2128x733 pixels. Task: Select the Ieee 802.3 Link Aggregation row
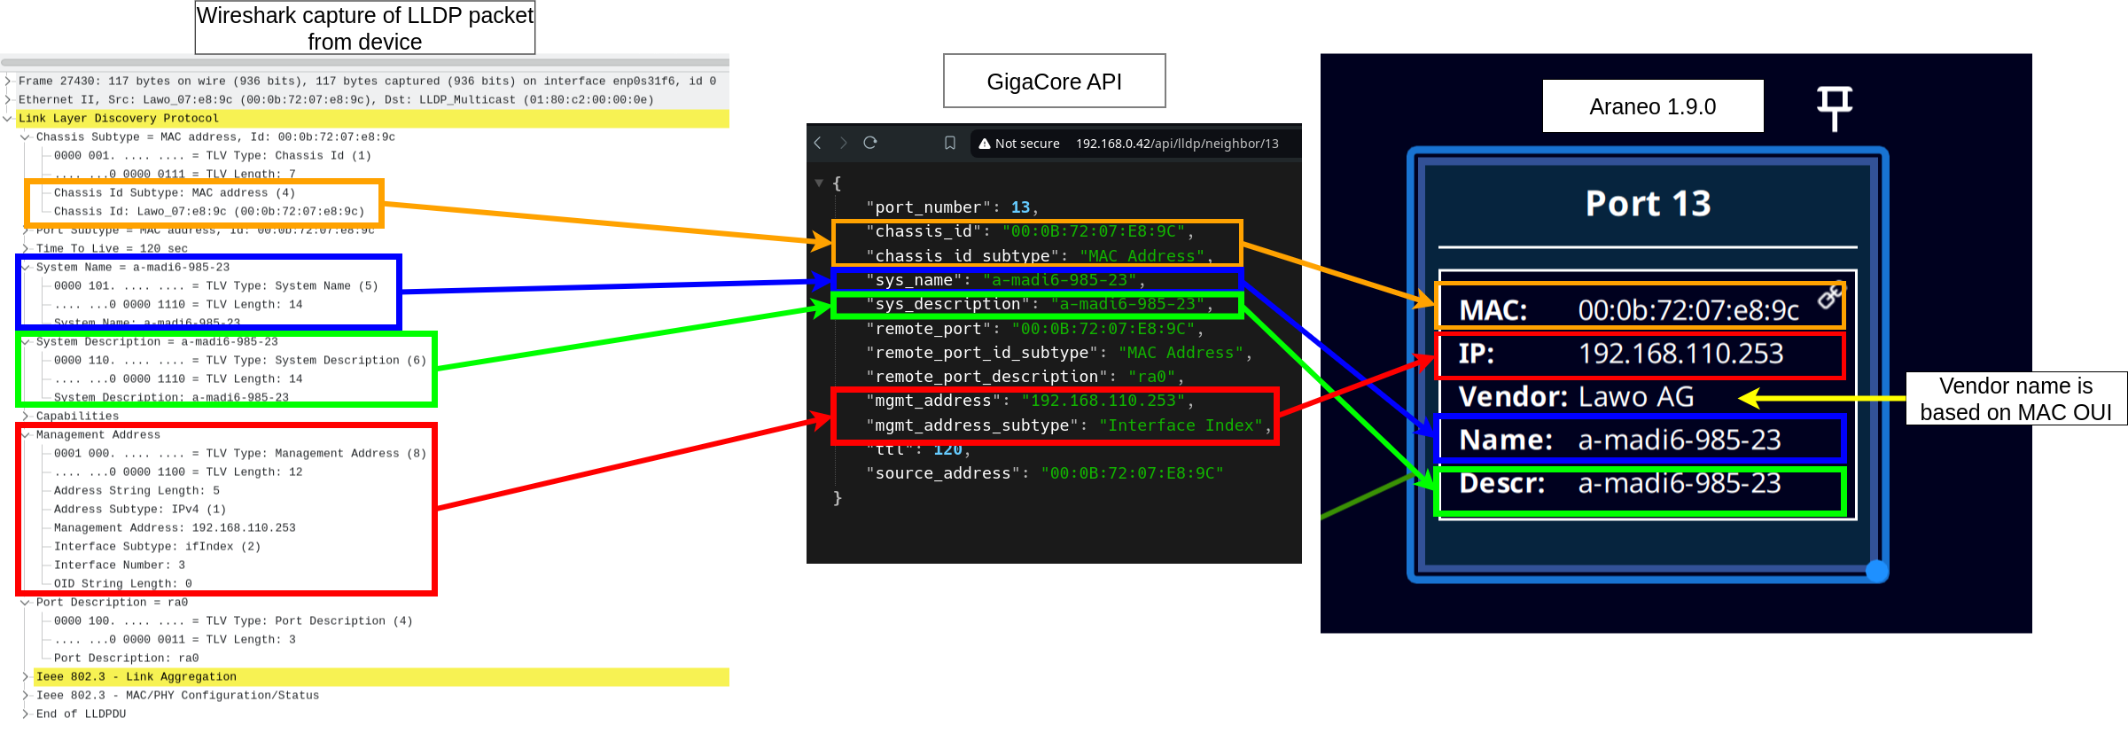[x=136, y=677]
